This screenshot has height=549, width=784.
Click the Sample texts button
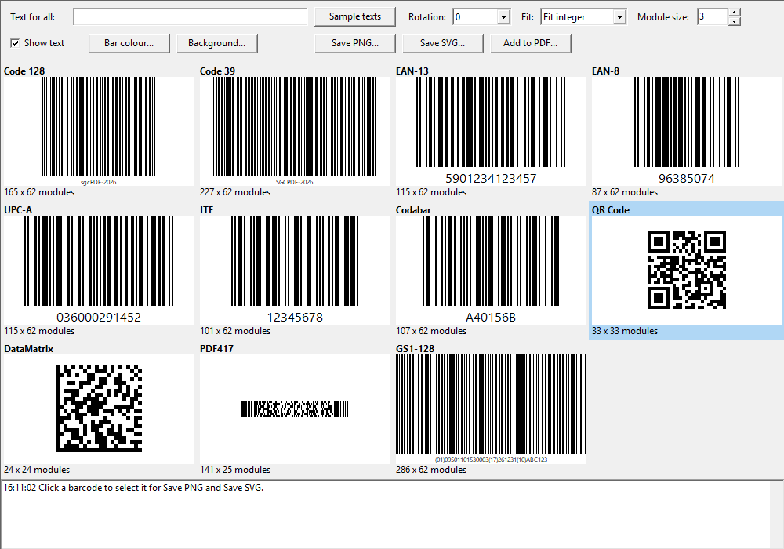coord(355,16)
